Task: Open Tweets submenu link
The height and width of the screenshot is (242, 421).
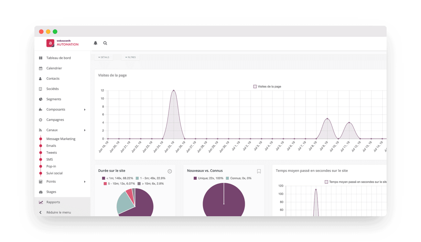Action: [52, 153]
